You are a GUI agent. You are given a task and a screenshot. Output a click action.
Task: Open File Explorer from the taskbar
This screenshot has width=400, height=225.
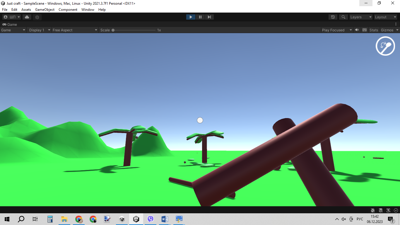coord(64,219)
